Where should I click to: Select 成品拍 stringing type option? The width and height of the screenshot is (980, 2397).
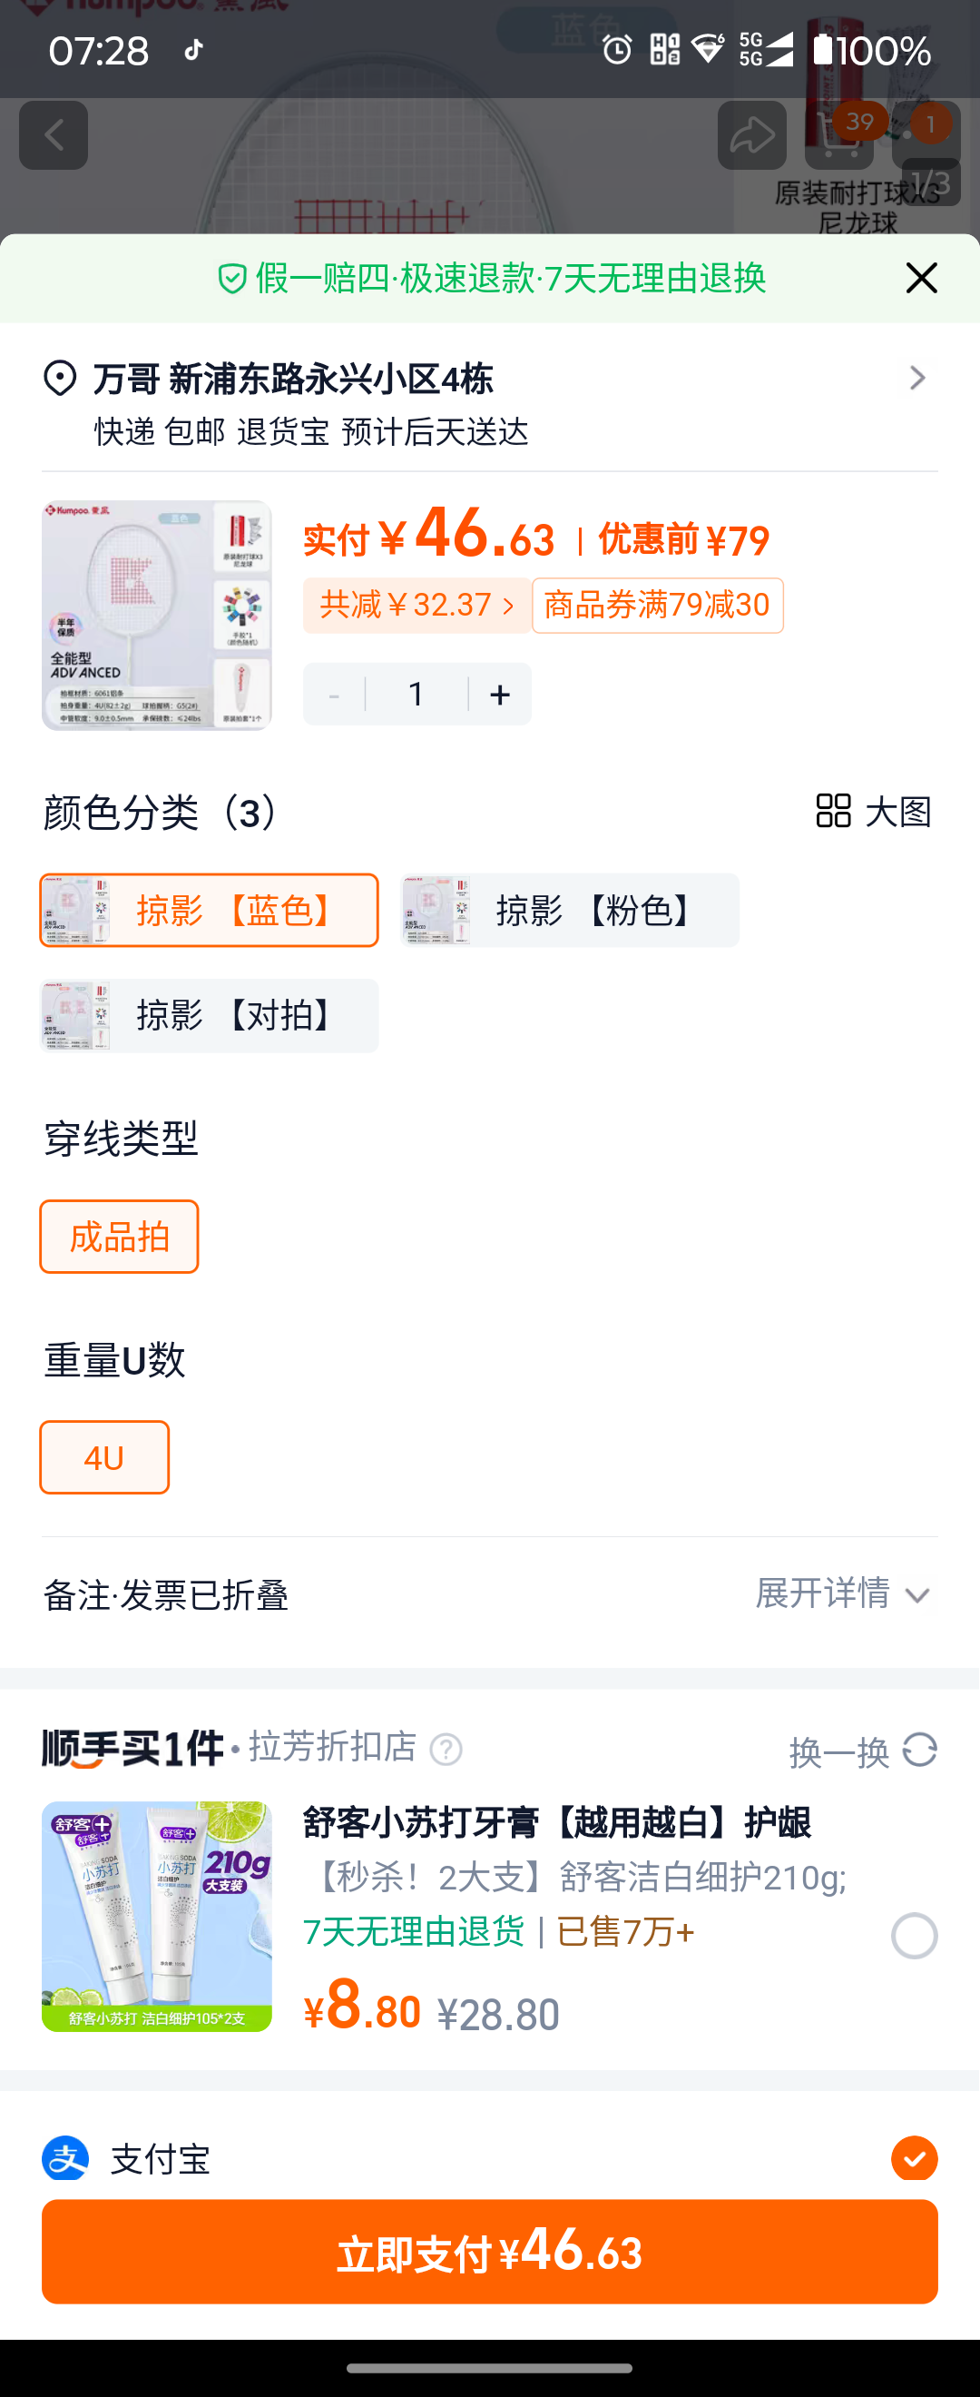tap(119, 1236)
